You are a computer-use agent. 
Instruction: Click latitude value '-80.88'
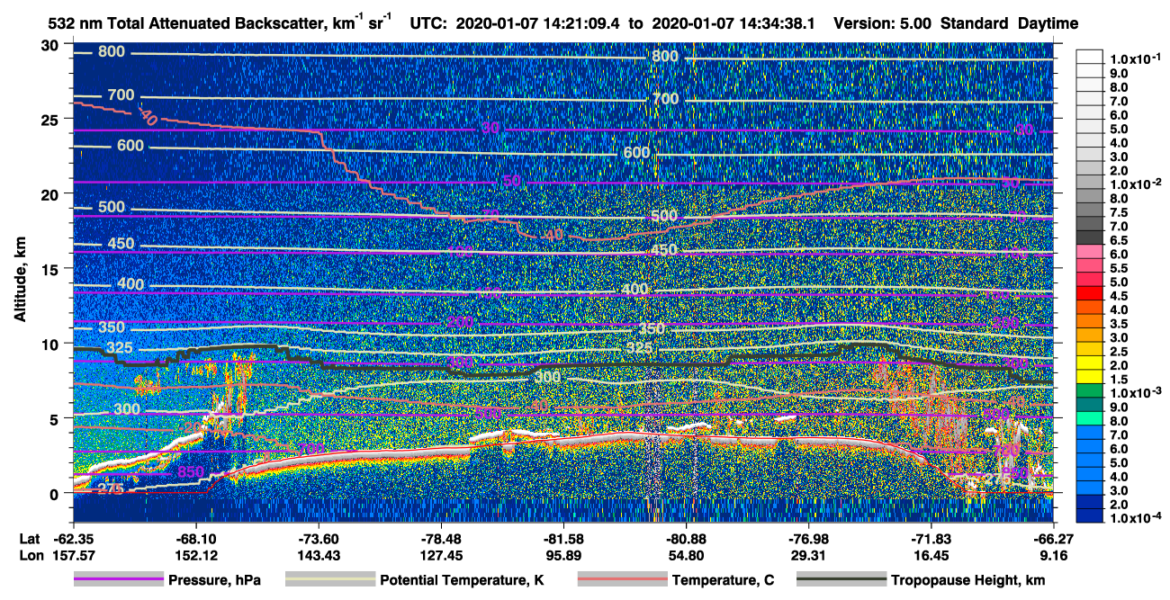point(686,540)
